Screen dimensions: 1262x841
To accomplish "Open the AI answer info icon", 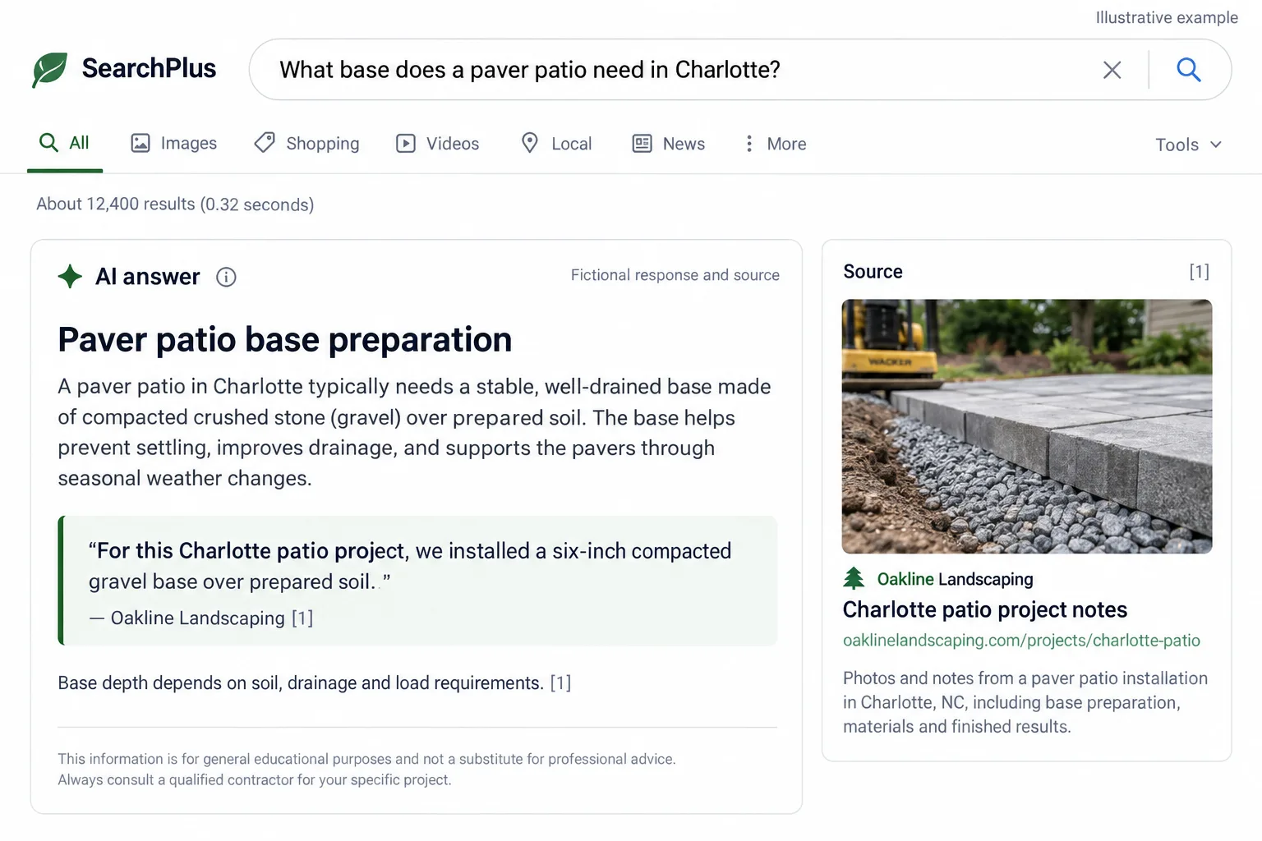I will (226, 278).
